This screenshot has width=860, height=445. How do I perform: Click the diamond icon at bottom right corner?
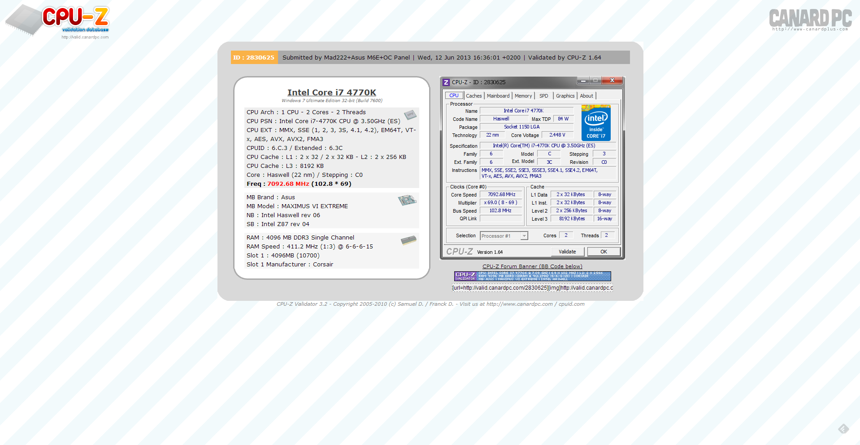843,429
